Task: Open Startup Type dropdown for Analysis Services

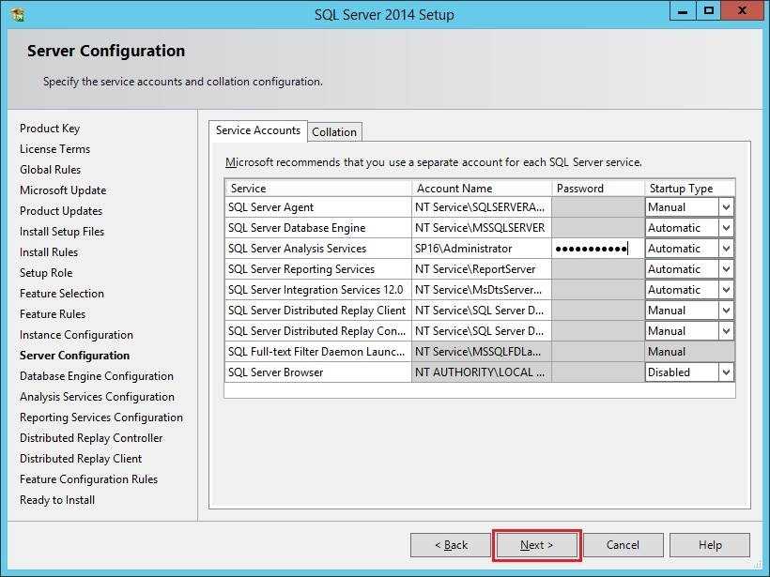Action: (726, 249)
